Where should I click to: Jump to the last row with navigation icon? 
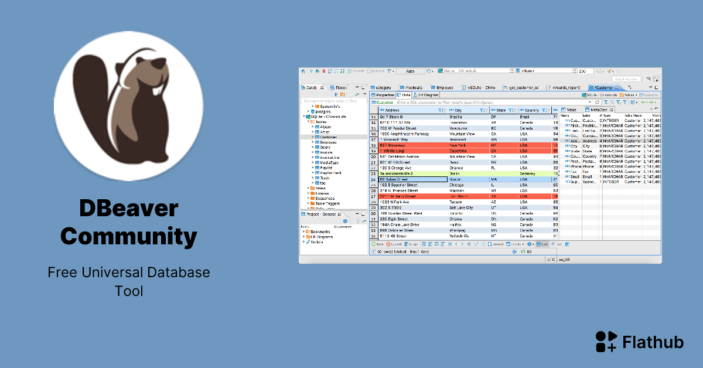point(469,244)
